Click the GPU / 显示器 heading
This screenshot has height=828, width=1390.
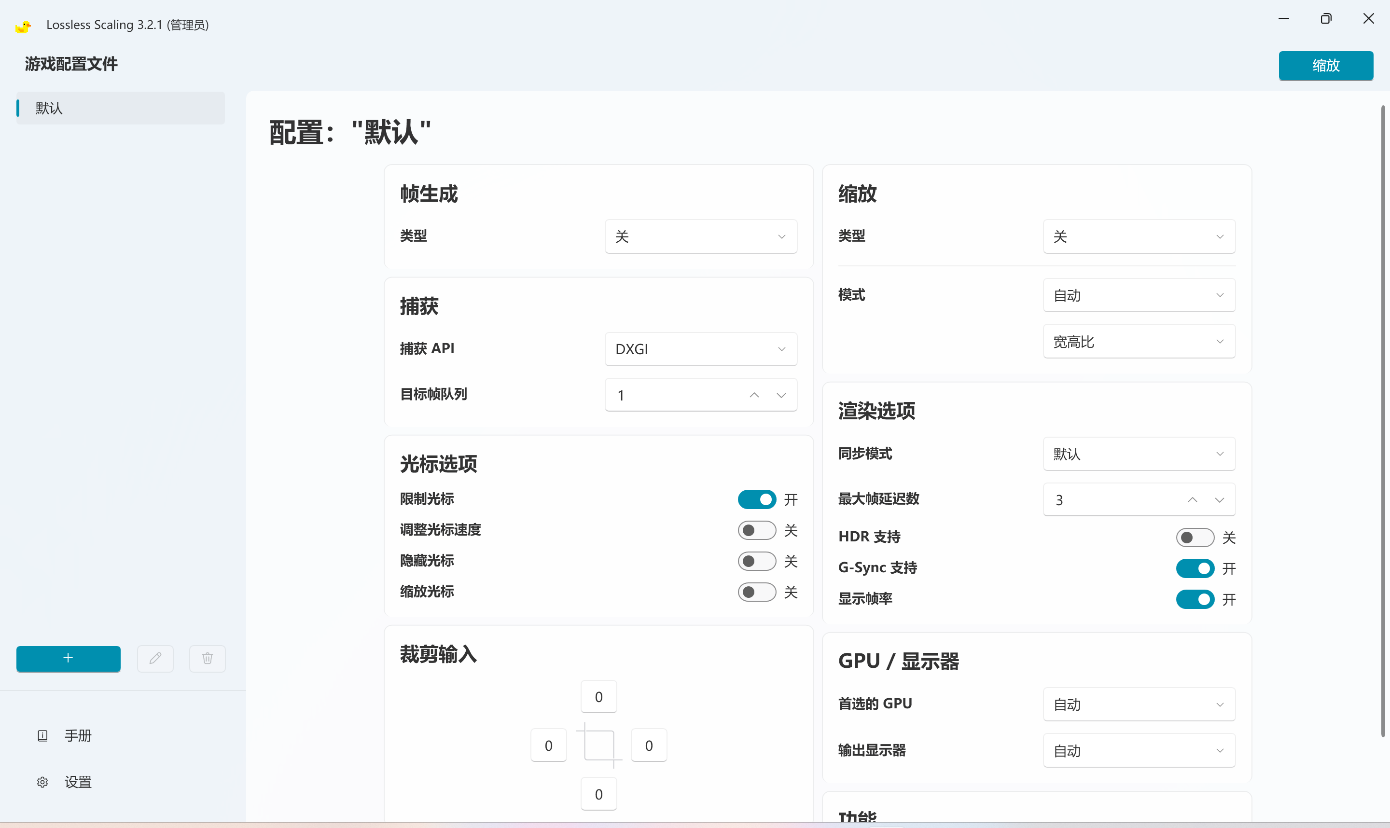898,661
